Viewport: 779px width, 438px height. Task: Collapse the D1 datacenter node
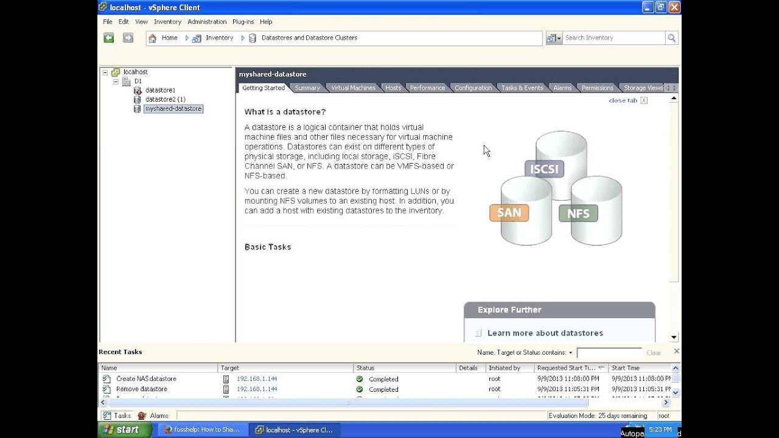116,81
